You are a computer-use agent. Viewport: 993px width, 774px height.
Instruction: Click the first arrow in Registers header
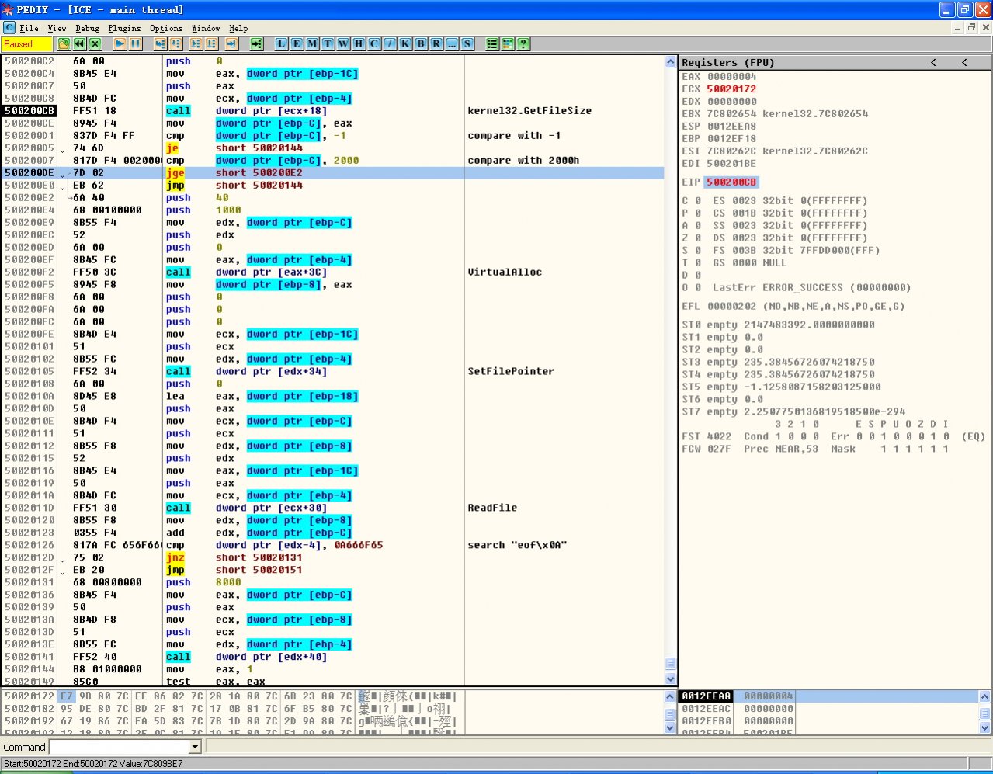[933, 62]
